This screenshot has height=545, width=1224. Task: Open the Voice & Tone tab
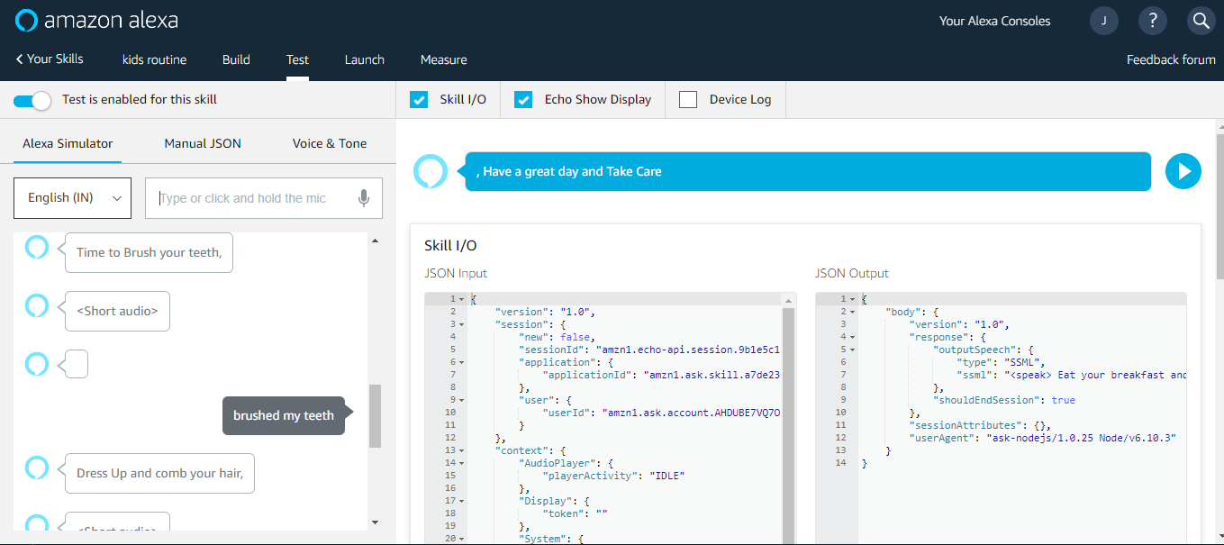(x=330, y=143)
